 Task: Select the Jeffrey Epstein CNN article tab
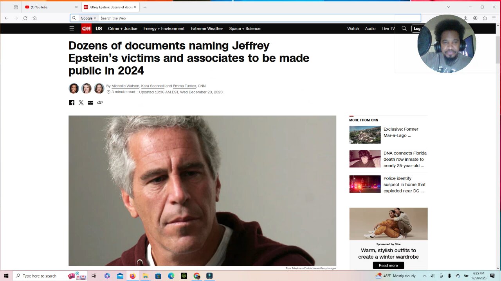[110, 7]
